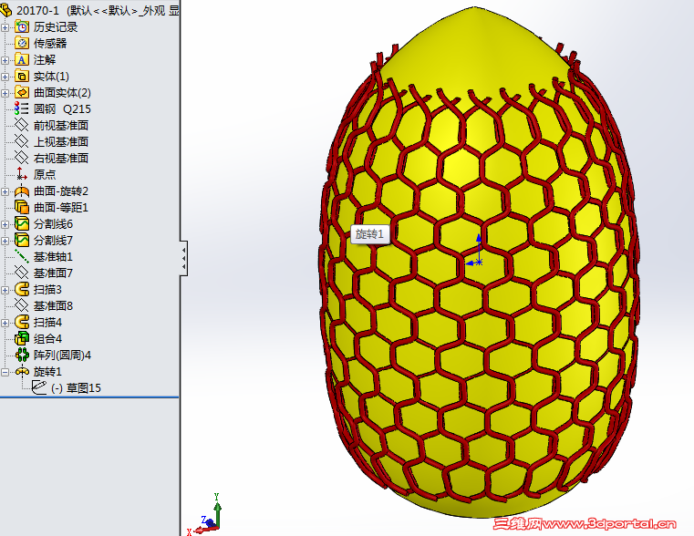Click the 组合4 combine icon
Viewport: 694px width, 536px height.
tap(22, 339)
